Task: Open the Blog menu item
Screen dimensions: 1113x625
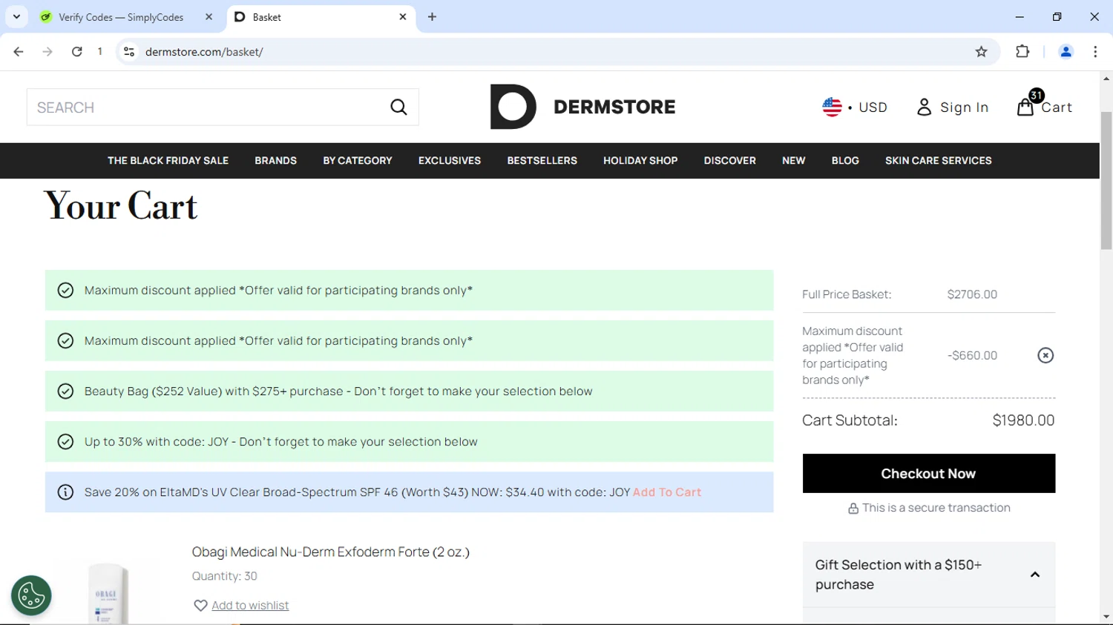Action: tap(845, 161)
